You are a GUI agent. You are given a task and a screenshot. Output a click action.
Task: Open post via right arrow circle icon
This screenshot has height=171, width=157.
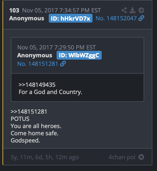(x=141, y=10)
